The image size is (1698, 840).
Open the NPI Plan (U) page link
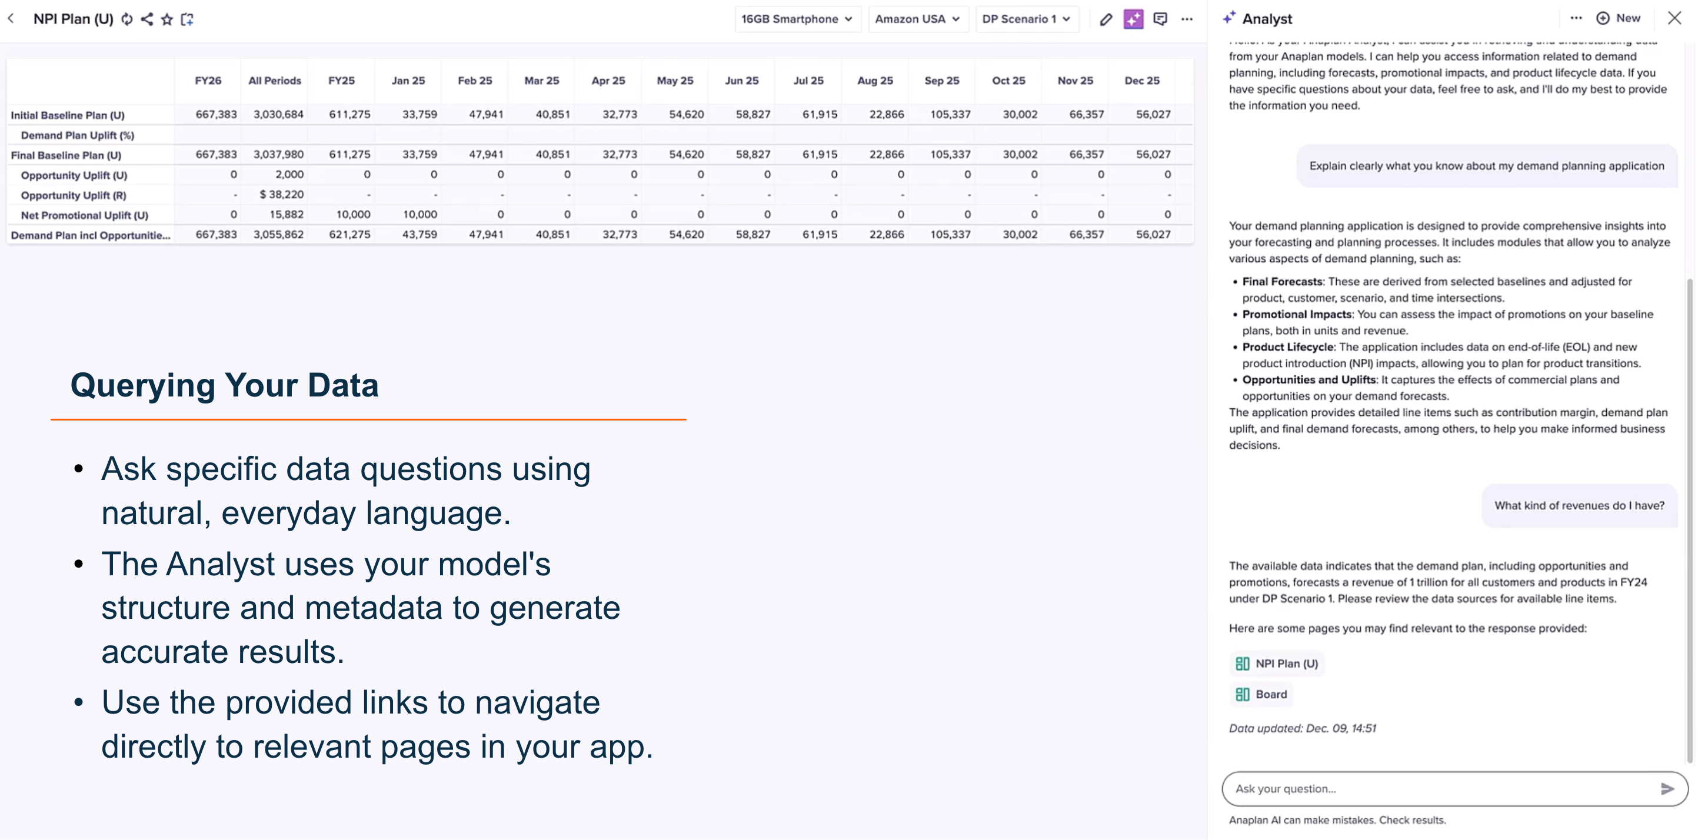coord(1277,664)
